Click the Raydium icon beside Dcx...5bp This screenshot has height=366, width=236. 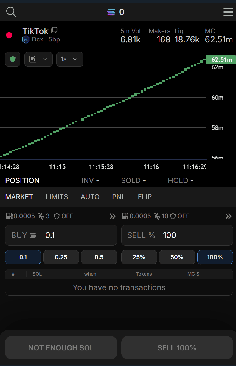26,39
